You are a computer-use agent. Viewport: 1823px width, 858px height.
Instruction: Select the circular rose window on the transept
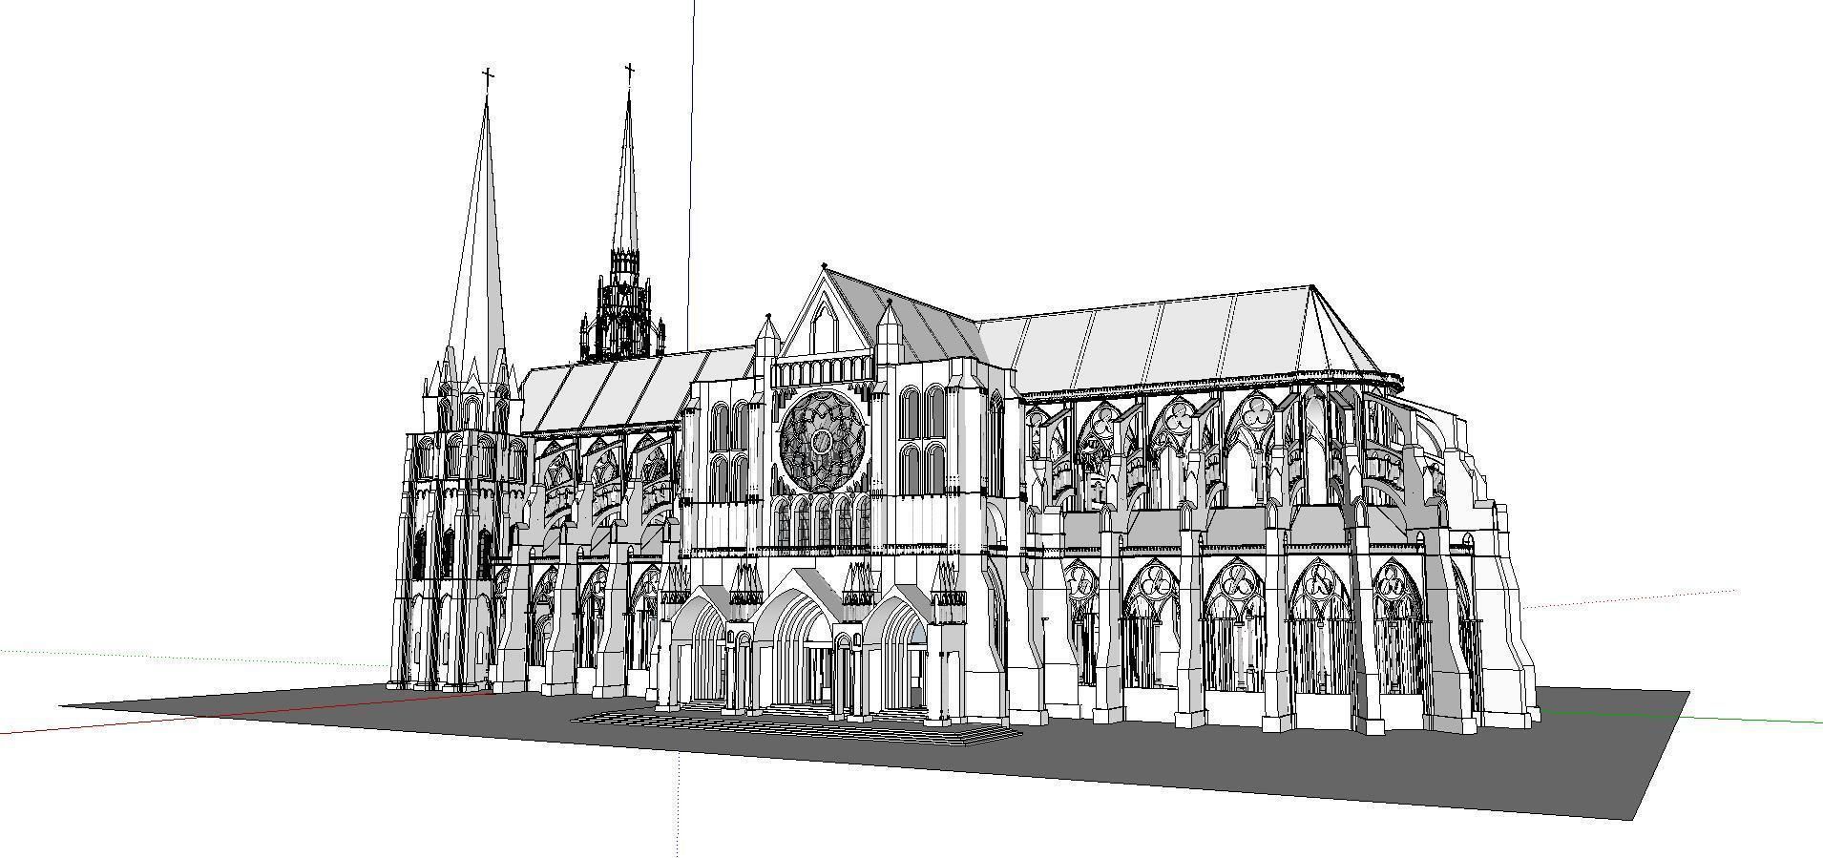823,440
